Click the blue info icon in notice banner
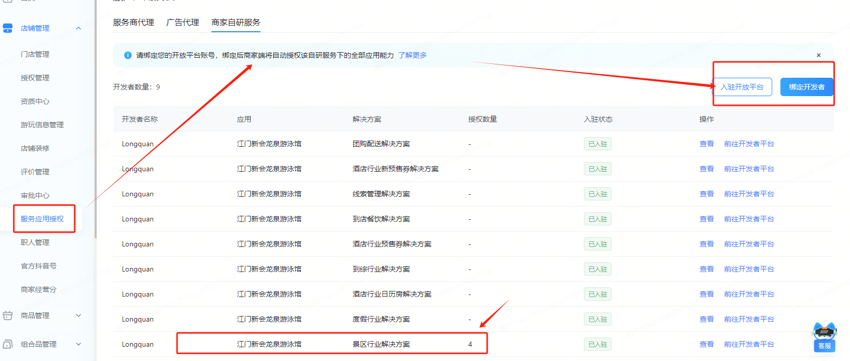850x361 pixels. click(x=128, y=55)
